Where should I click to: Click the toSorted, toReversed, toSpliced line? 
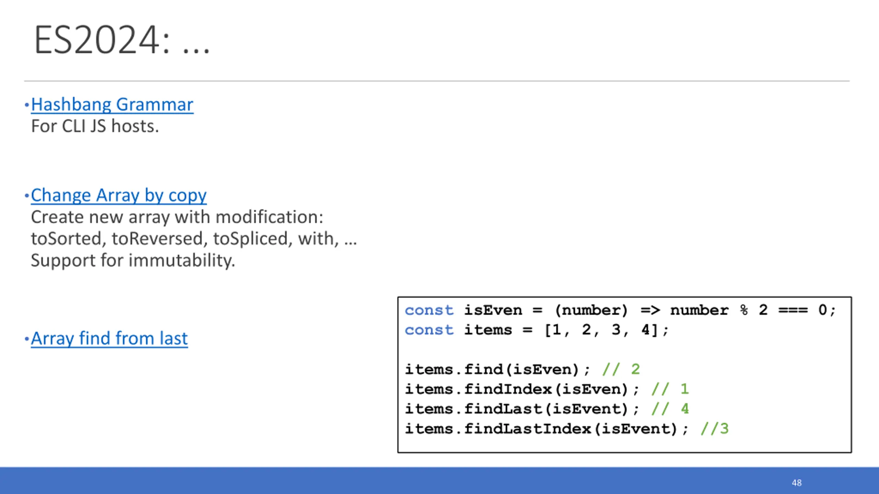[x=194, y=239]
